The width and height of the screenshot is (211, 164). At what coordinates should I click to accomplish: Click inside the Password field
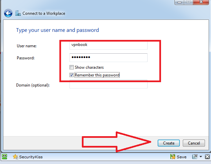click(x=108, y=58)
